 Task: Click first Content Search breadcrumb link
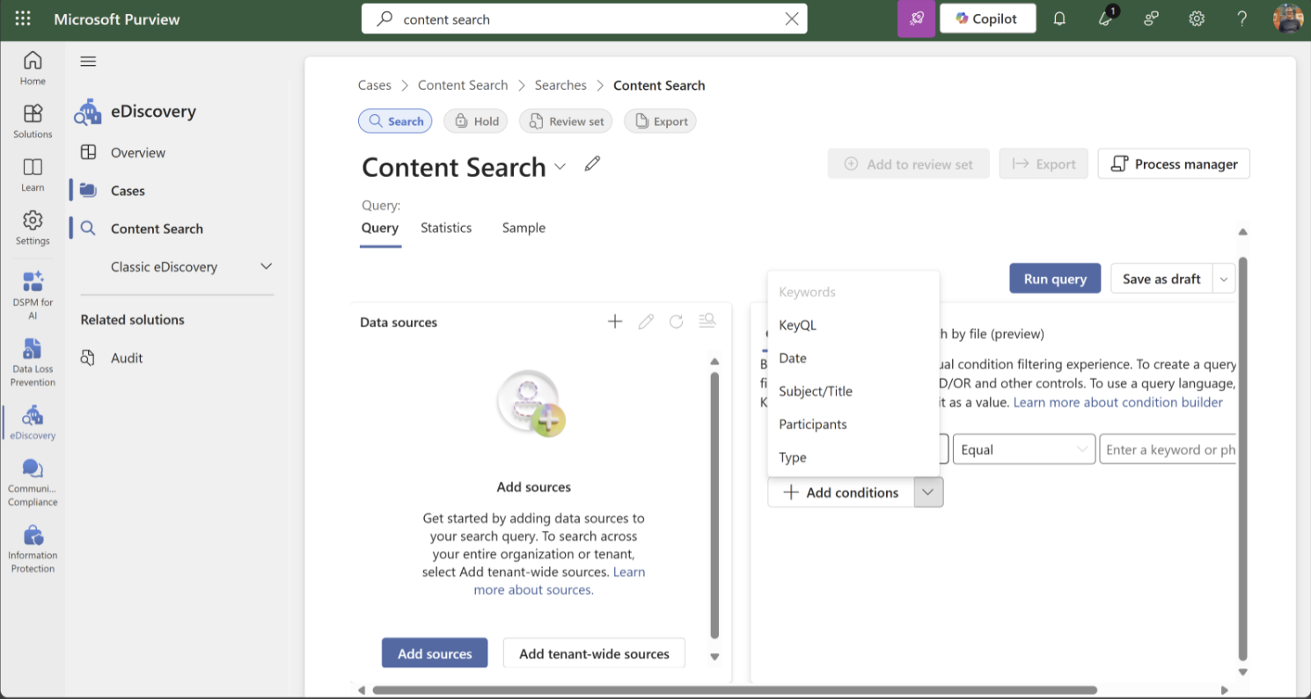point(463,85)
